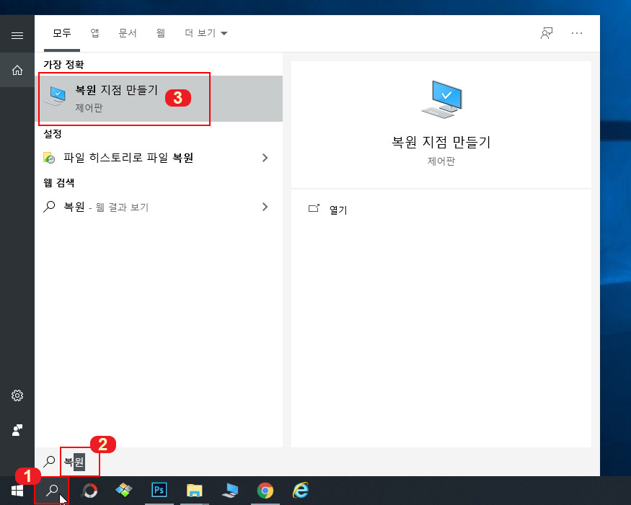Open File Explorer from the taskbar
This screenshot has width=631, height=505.
point(194,491)
